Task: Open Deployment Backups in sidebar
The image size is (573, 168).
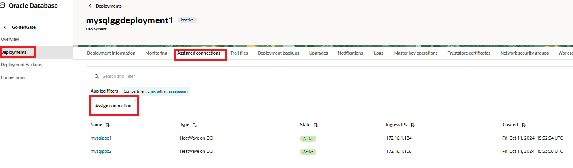Action: [x=21, y=65]
